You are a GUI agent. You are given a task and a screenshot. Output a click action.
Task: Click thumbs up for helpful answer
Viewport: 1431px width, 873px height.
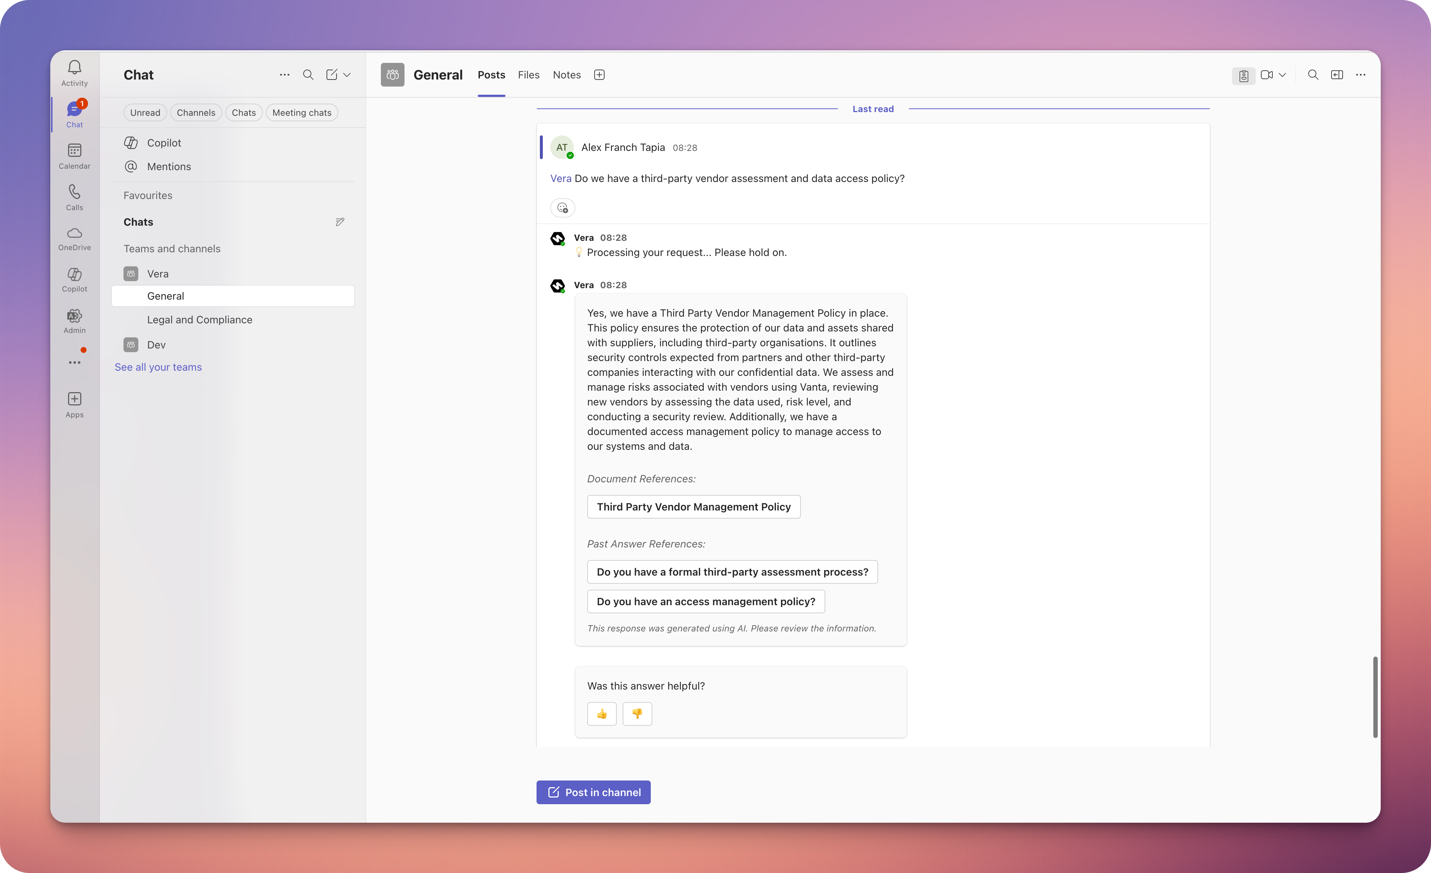(x=602, y=714)
